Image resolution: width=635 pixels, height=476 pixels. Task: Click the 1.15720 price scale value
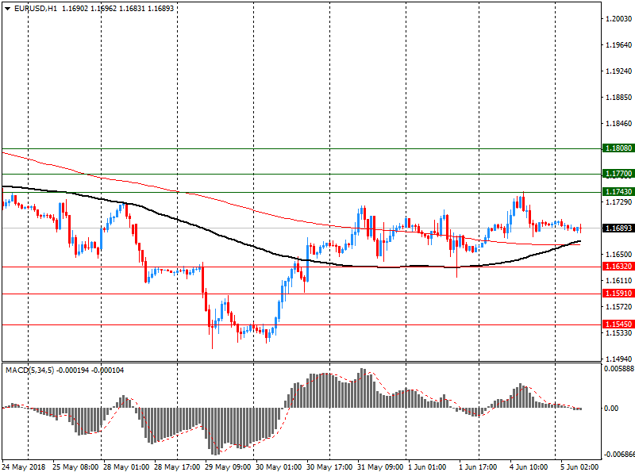(619, 307)
